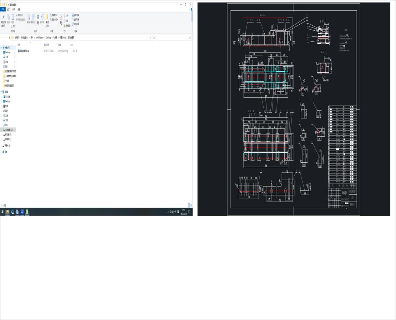Click the Forward navigation arrow

click(6, 37)
